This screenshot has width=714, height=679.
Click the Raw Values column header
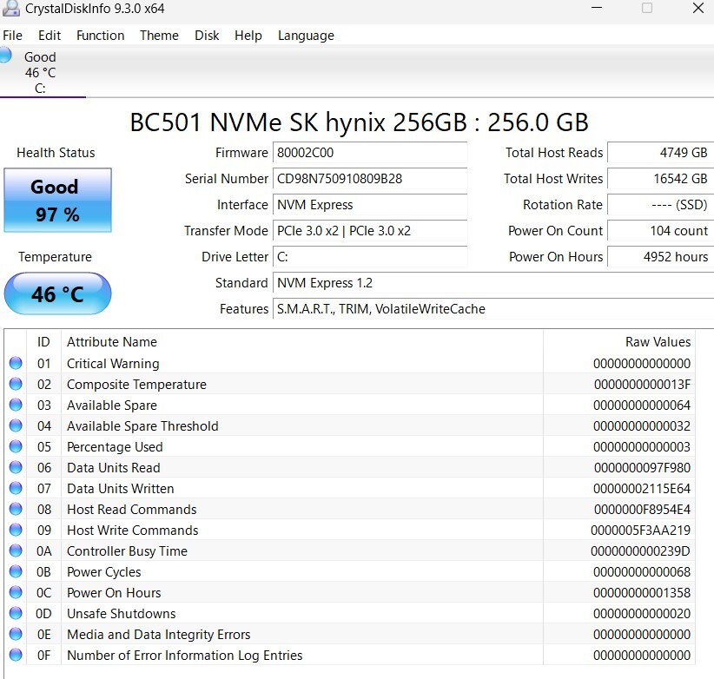658,342
